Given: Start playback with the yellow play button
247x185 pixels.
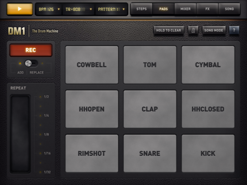Looking at the screenshot, I should tap(20, 9).
